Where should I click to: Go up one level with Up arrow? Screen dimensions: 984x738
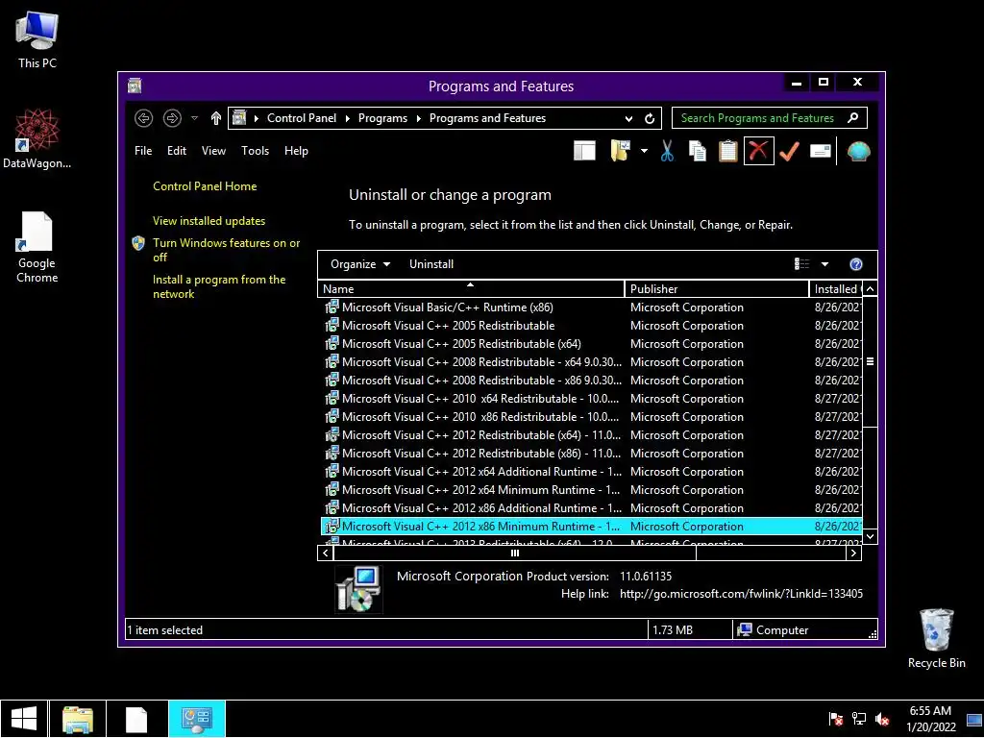pos(216,118)
